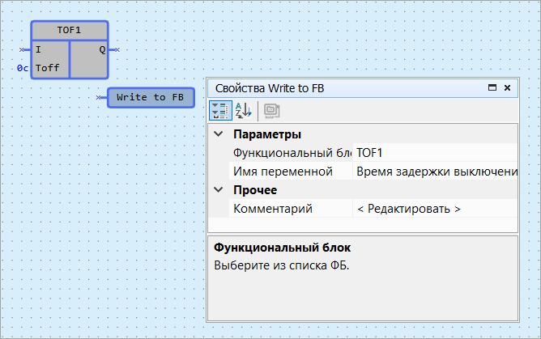Open the Имя переменной value list
The width and height of the screenshot is (541, 339).
435,172
